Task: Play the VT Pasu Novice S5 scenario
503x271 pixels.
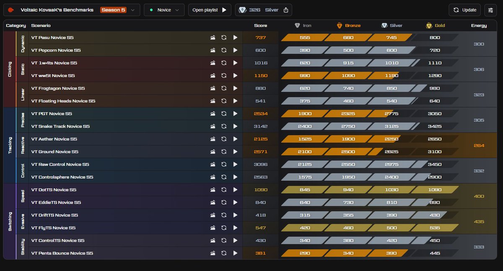Action: [235, 38]
